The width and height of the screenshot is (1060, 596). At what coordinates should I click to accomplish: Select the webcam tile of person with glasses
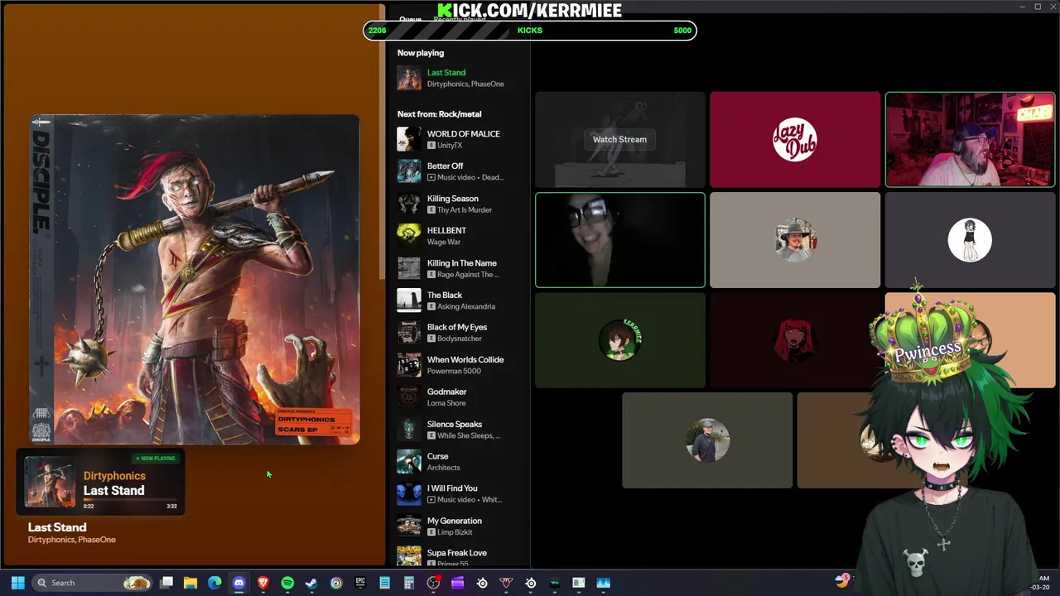click(619, 240)
